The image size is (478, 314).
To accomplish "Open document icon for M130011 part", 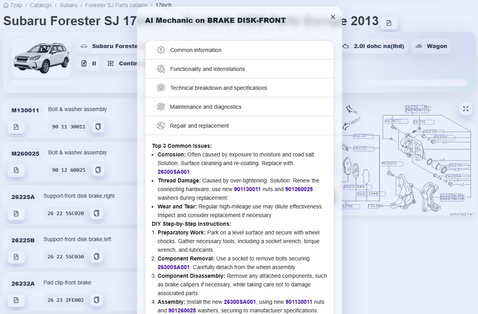I will pyautogui.click(x=16, y=127).
